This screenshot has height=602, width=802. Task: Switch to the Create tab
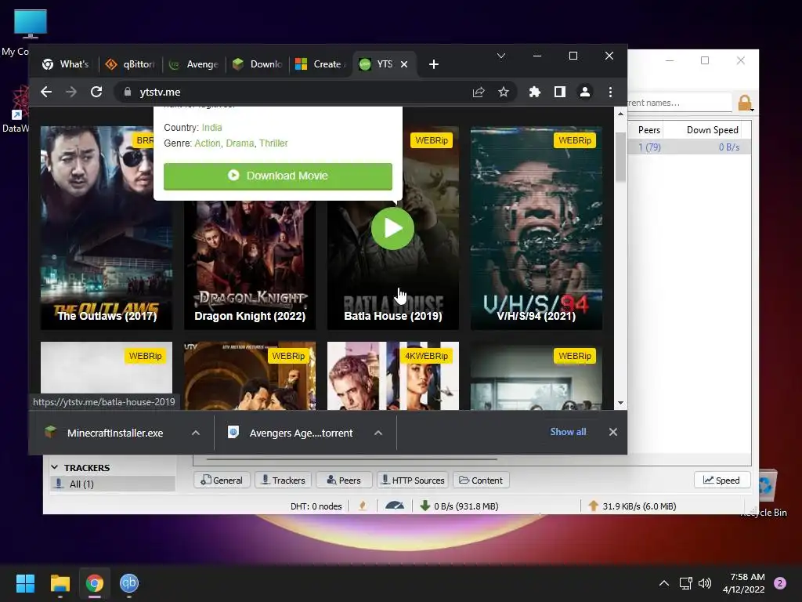tap(321, 64)
